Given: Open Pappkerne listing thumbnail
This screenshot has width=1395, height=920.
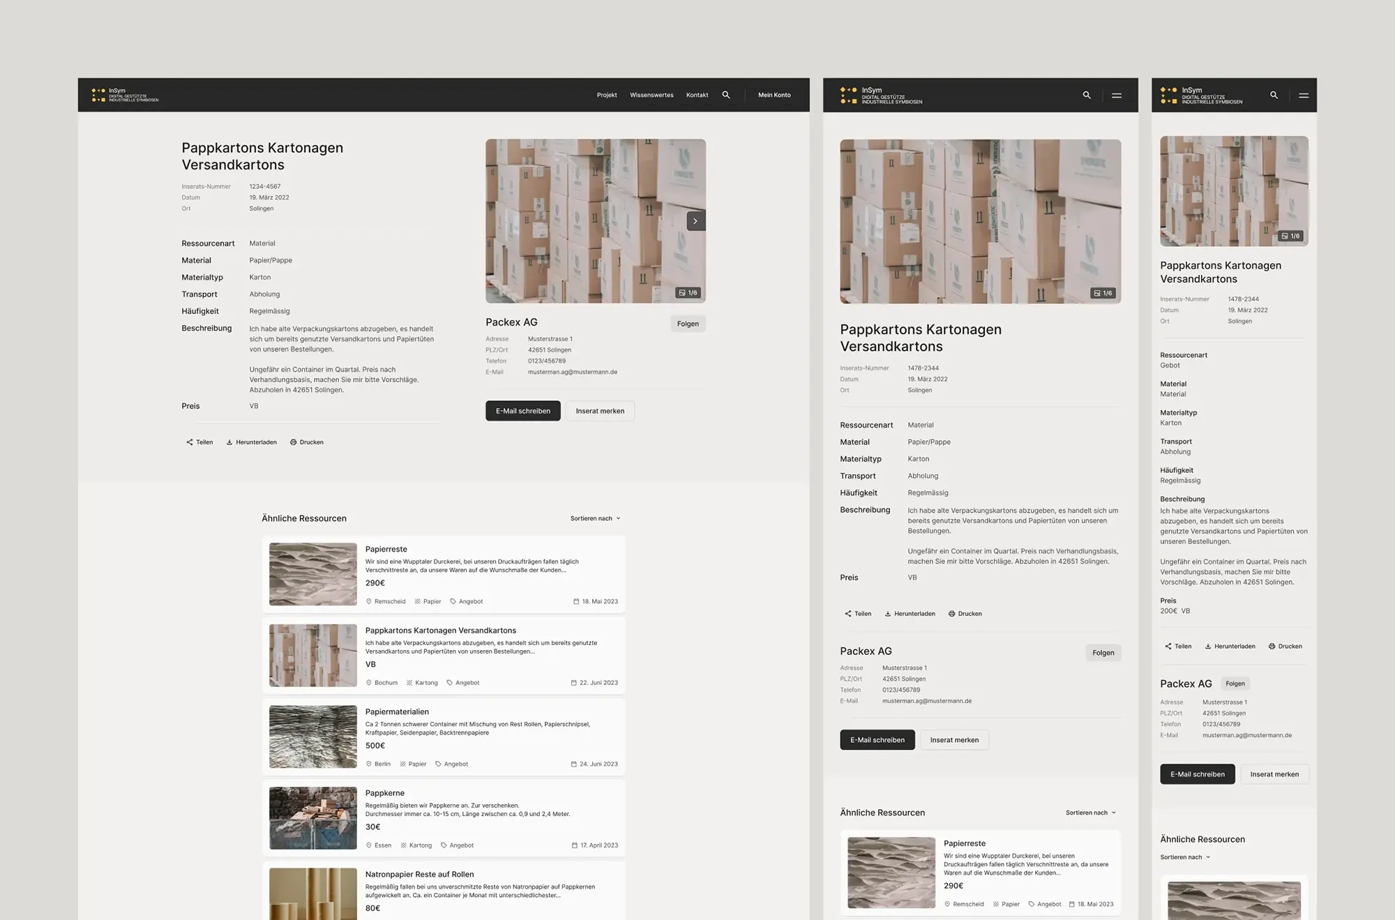Looking at the screenshot, I should [313, 818].
